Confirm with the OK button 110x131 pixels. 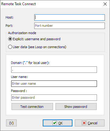click(58, 123)
